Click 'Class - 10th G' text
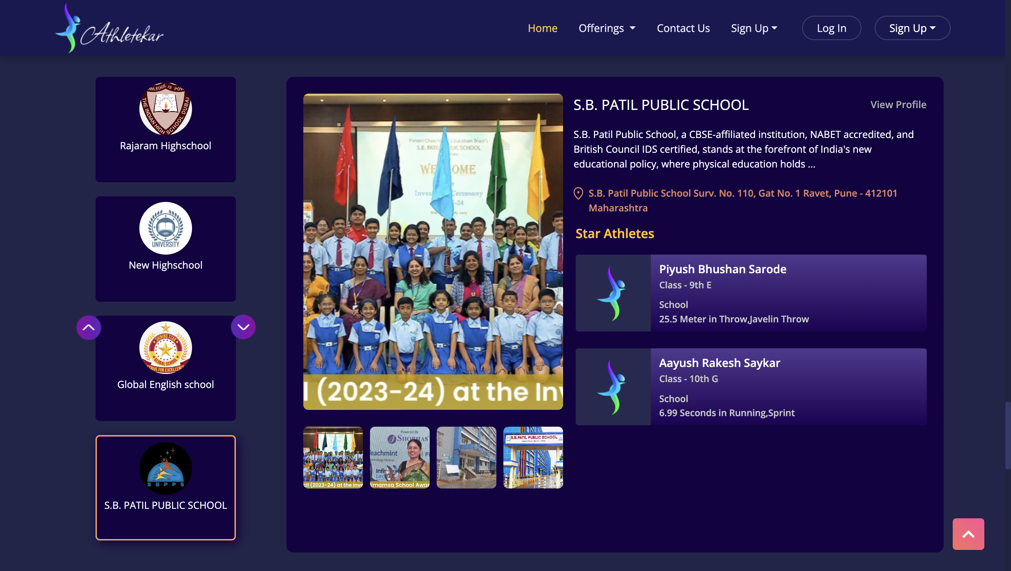Viewport: 1011px width, 571px height. 688,379
